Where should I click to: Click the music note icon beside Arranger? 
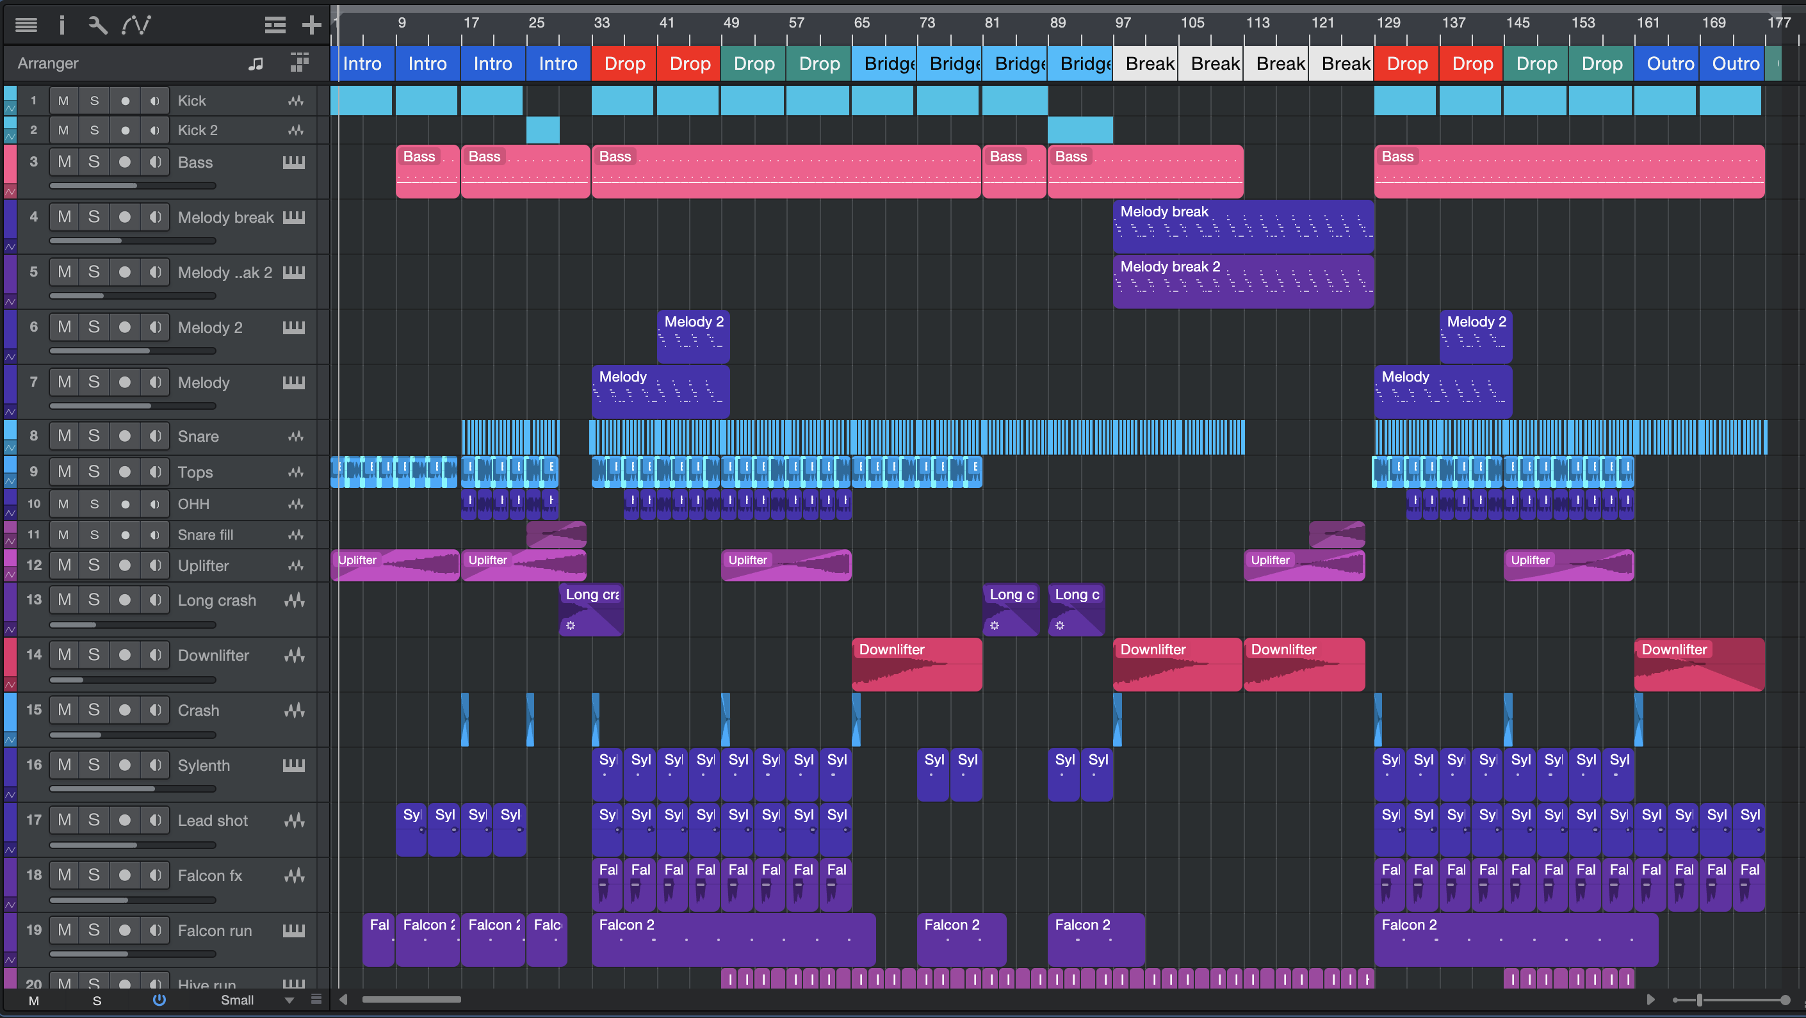point(256,64)
